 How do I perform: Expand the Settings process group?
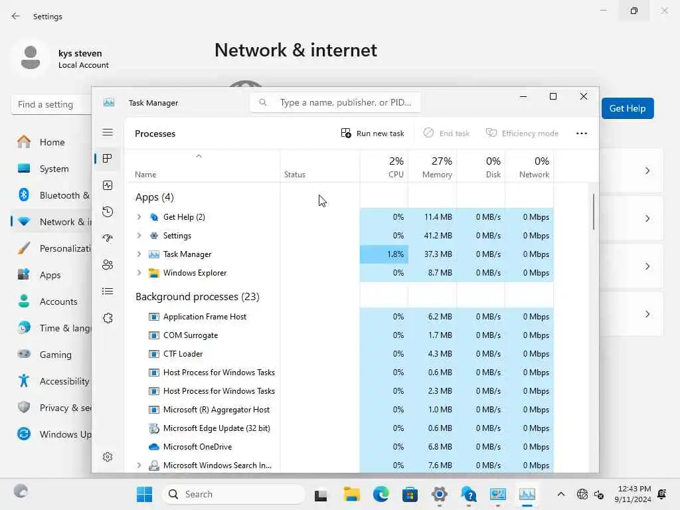[x=139, y=236]
